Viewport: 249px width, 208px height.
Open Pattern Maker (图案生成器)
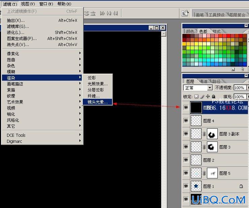[42, 38]
